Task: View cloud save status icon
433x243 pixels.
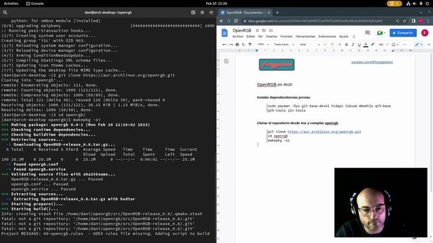Action: (x=271, y=30)
